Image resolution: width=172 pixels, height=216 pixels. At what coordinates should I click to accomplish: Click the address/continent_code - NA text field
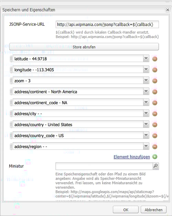tap(78, 103)
